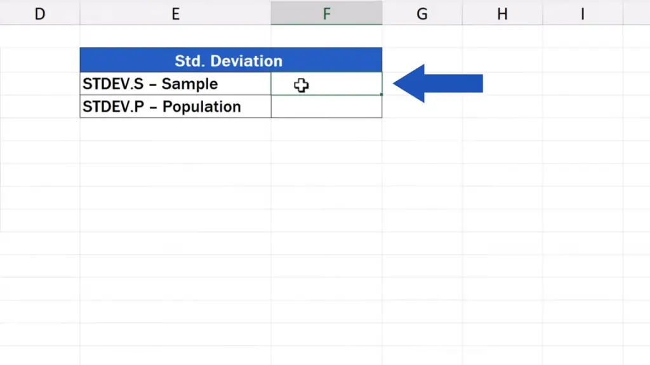The width and height of the screenshot is (650, 365).
Task: Select column I cell in the Std. Deviation row
Action: 582,61
